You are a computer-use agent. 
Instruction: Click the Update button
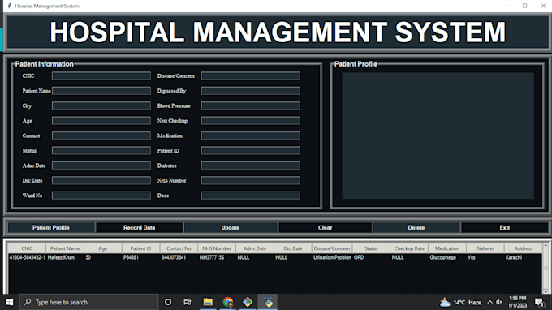(231, 228)
